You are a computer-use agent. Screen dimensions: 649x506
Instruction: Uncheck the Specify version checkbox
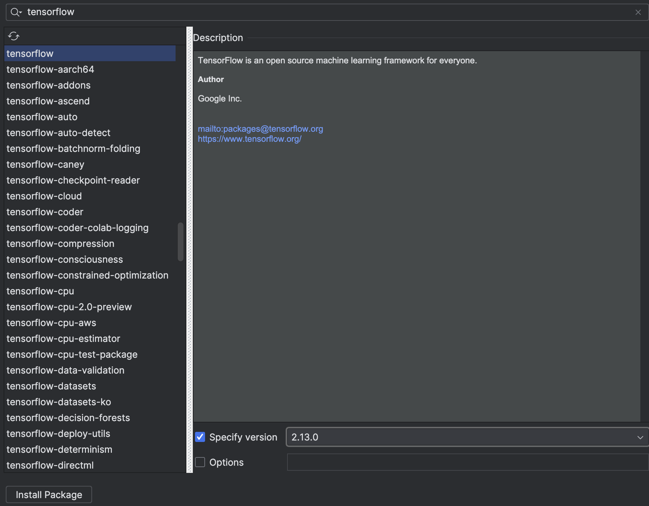tap(200, 437)
